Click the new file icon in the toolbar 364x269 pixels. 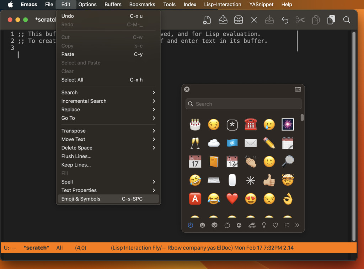click(x=207, y=20)
